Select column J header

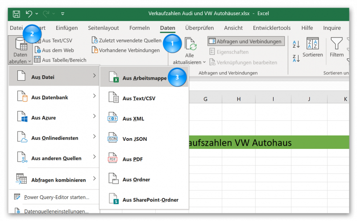[309, 99]
